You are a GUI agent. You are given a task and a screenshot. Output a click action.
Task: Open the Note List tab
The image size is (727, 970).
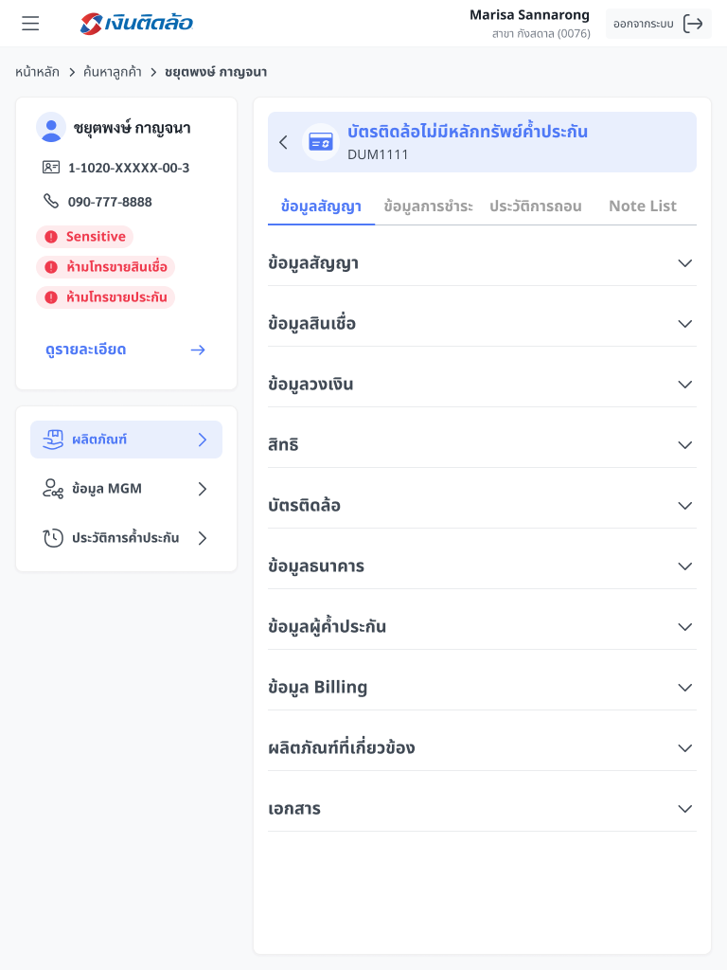click(x=643, y=206)
